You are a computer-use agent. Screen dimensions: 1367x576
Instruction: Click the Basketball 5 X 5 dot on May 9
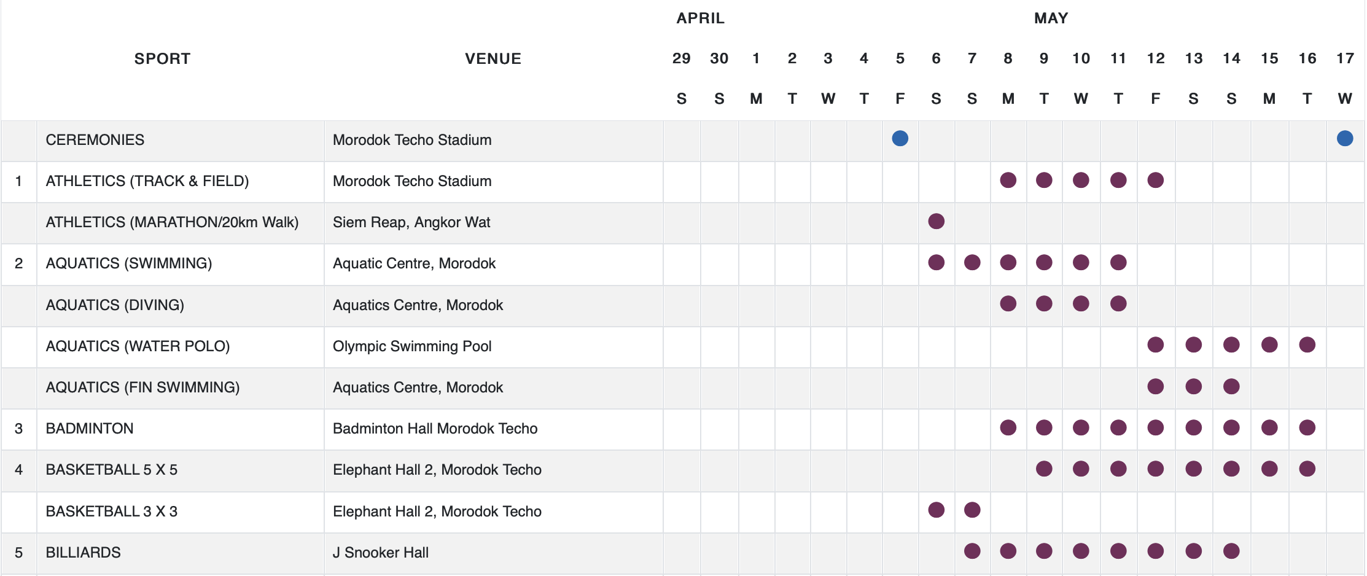[x=1044, y=469]
